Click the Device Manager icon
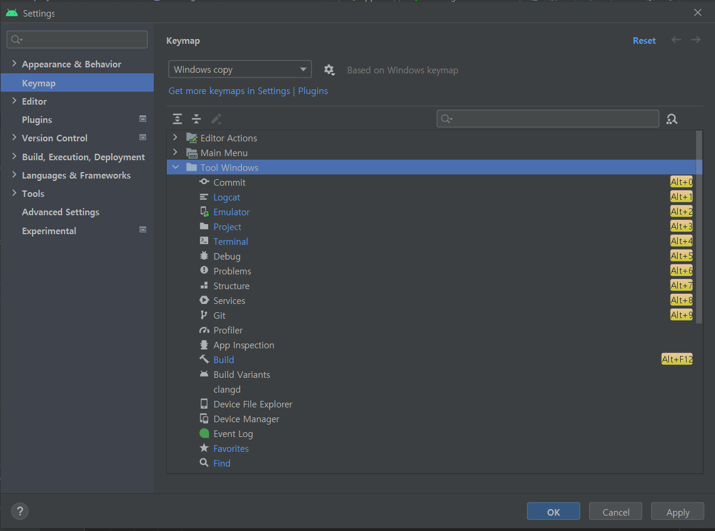 [204, 419]
